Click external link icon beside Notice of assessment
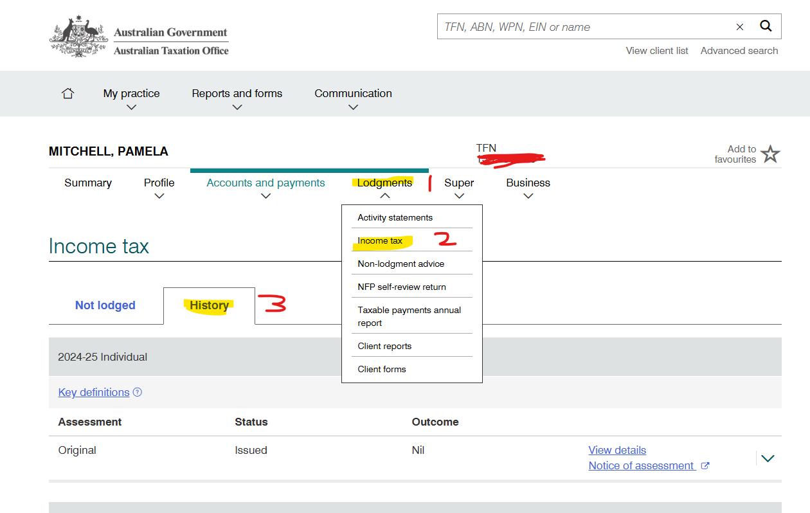This screenshot has width=810, height=513. [x=705, y=466]
